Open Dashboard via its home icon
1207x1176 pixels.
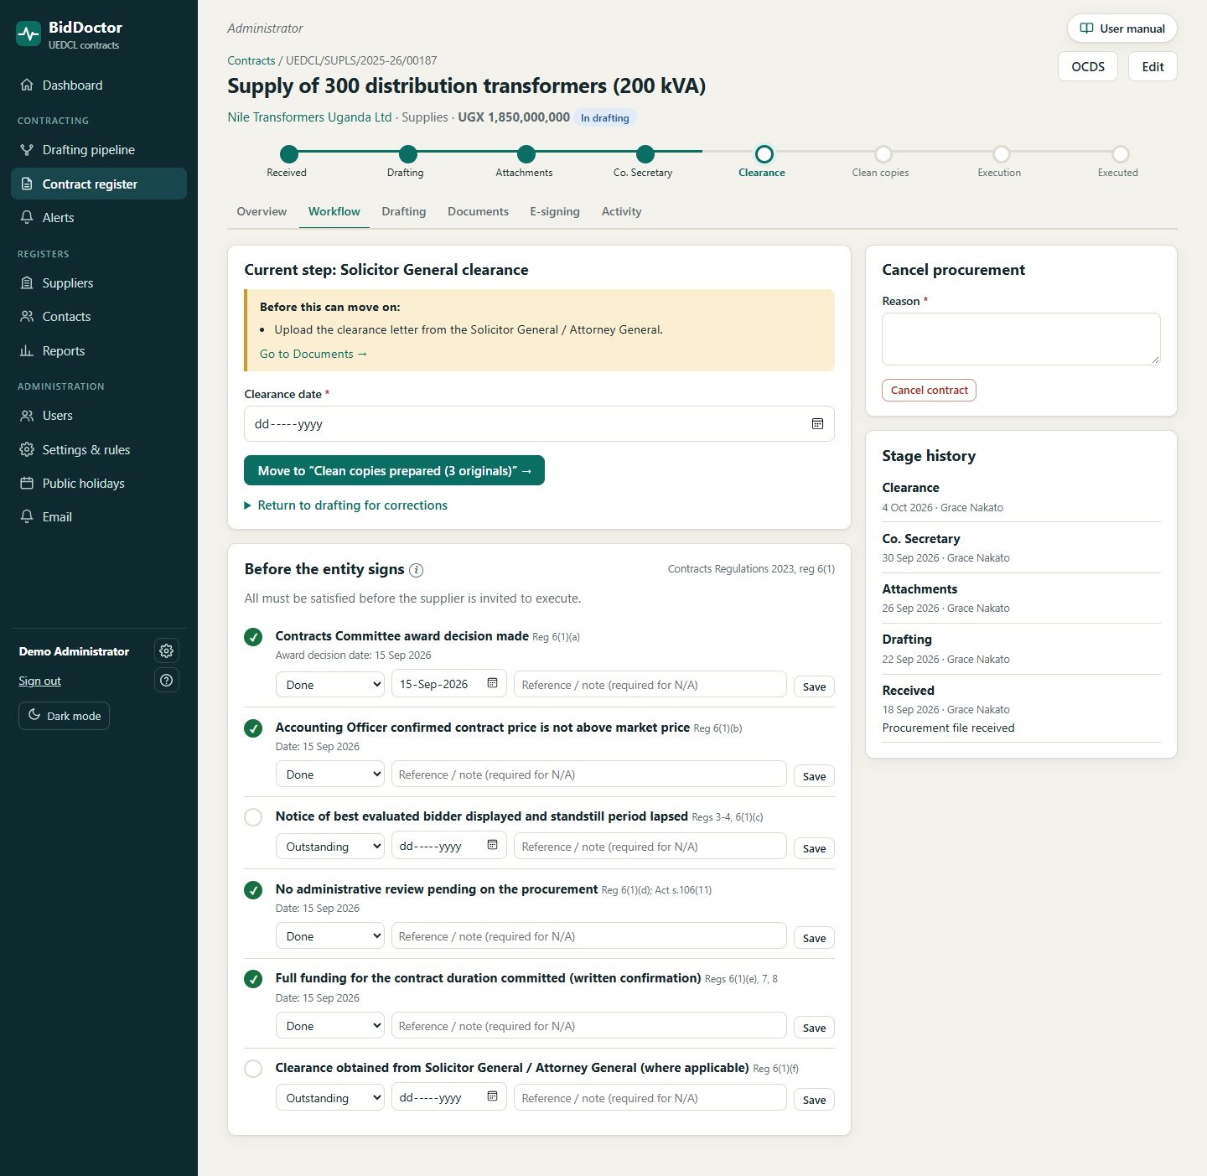(27, 85)
